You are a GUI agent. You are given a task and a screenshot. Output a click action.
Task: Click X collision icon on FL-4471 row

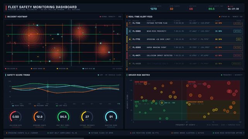click(130, 56)
